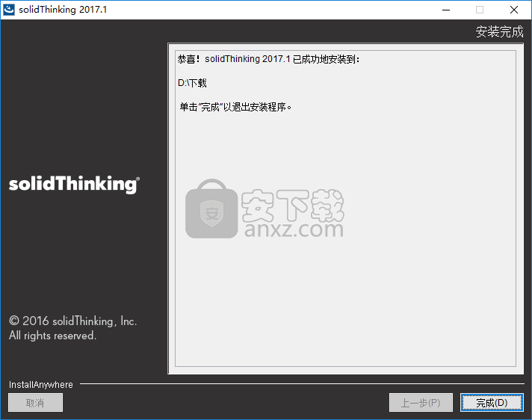Viewport: 532px width, 420px height.
Task: Click the 安装完成 heading text
Action: pos(499,31)
